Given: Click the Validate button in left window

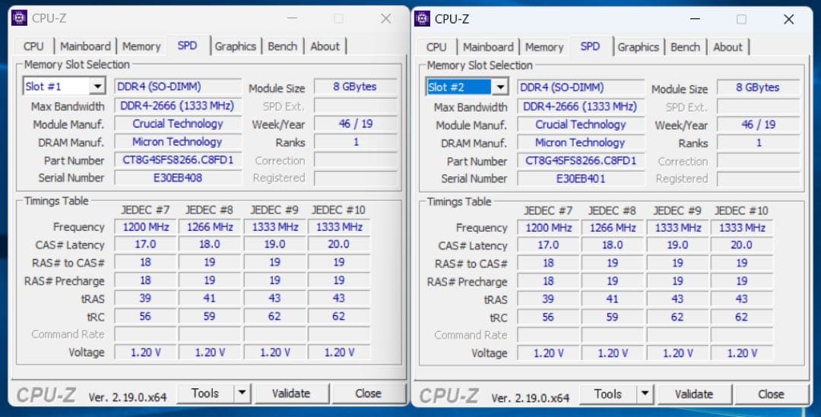Looking at the screenshot, I should 291,393.
